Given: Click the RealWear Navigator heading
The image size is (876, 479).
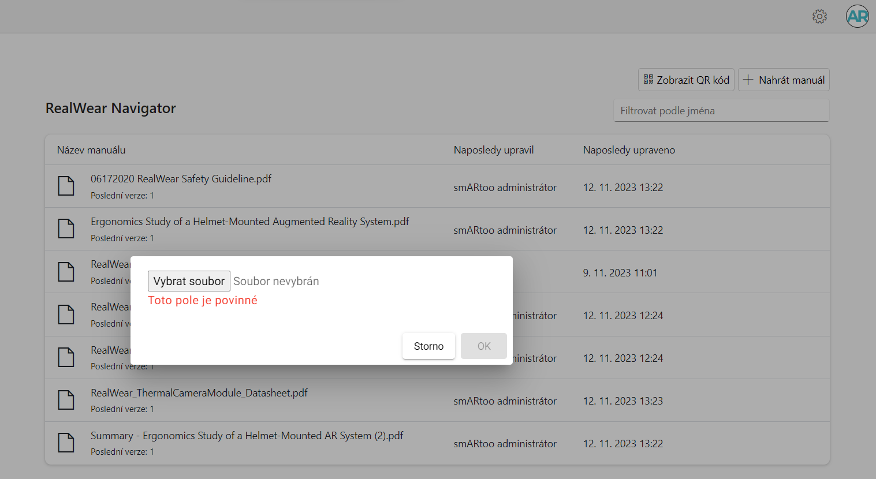Looking at the screenshot, I should point(111,108).
